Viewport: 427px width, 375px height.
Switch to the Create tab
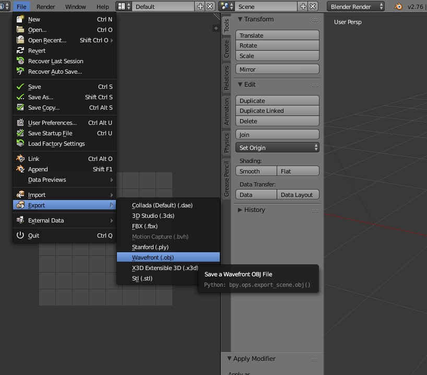[x=227, y=49]
